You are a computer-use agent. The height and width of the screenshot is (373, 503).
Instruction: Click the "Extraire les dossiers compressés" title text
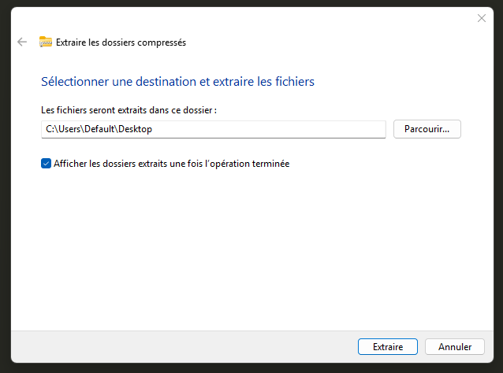click(121, 42)
